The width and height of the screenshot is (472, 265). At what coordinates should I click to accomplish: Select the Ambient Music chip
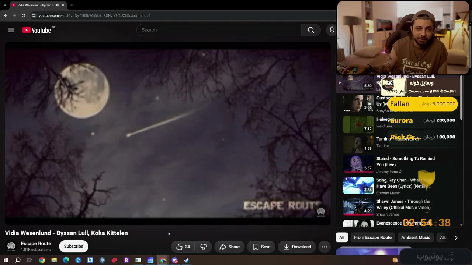416,238
